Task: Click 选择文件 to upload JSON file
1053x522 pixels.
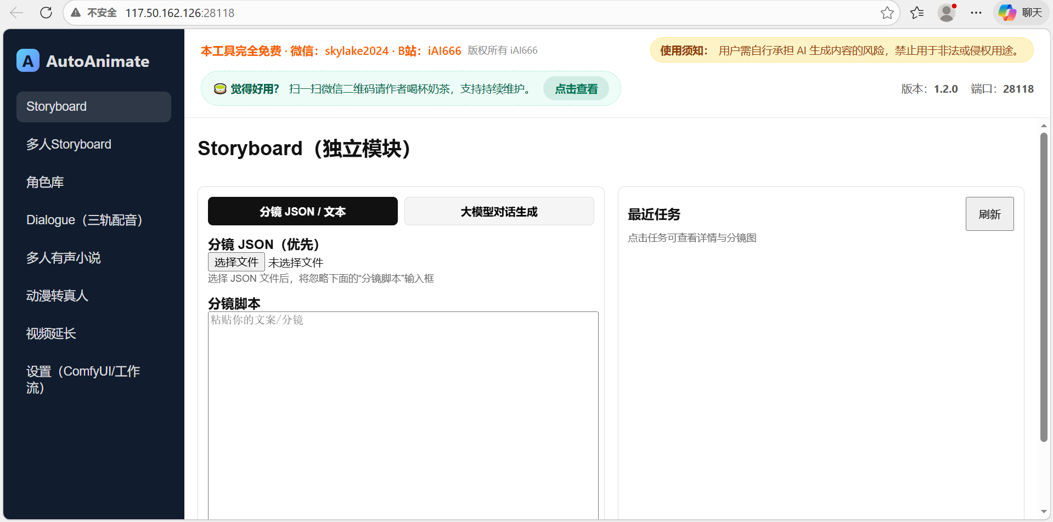Action: point(236,262)
